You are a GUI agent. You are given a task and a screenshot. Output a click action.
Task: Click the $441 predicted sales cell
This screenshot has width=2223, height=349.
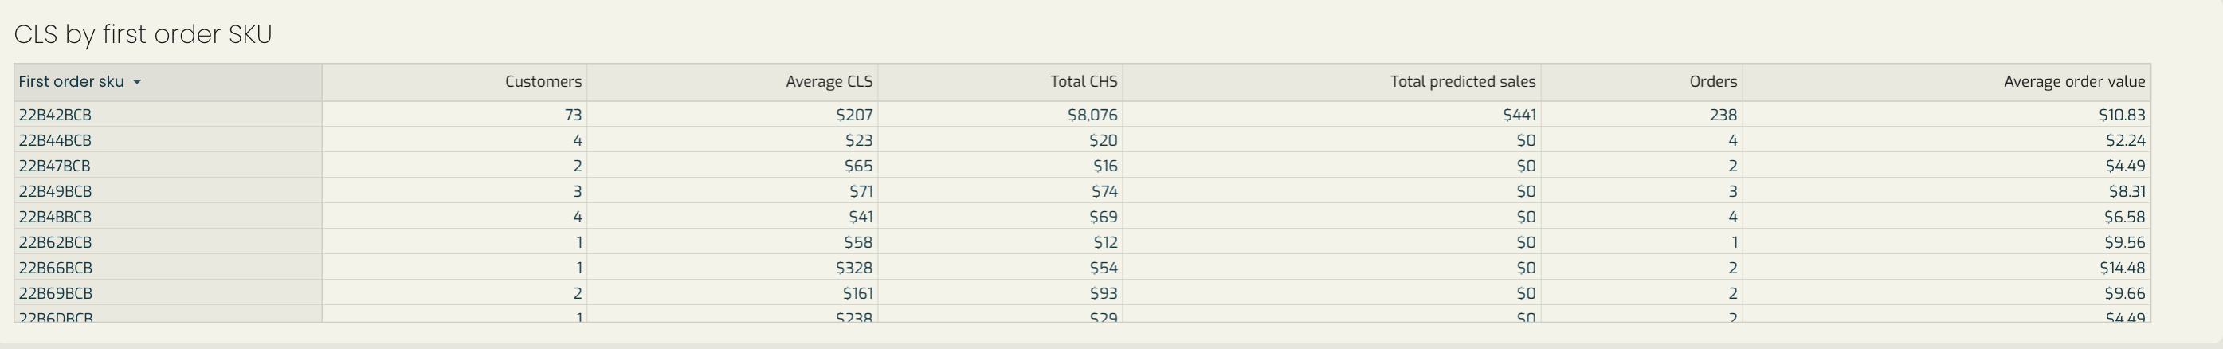click(x=1519, y=115)
